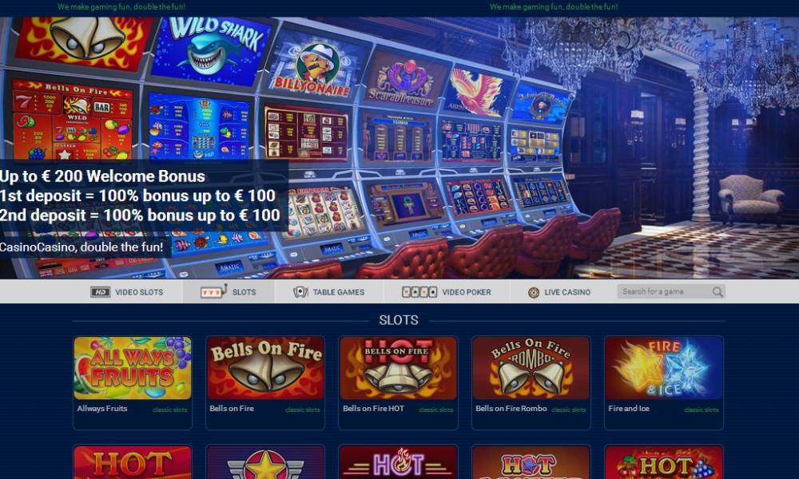
Task: Open Bells on Fire HOT thumbnail
Action: pos(399,367)
